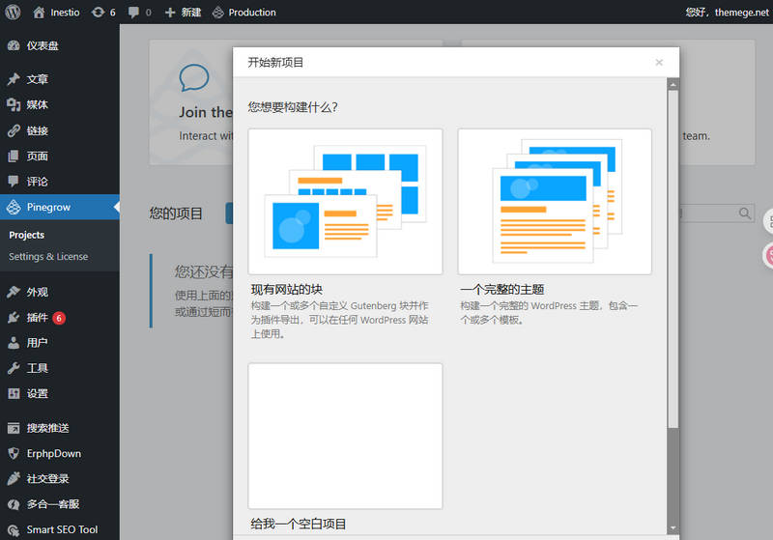
Task: Click the plugins update badge 6
Action: pyautogui.click(x=59, y=318)
